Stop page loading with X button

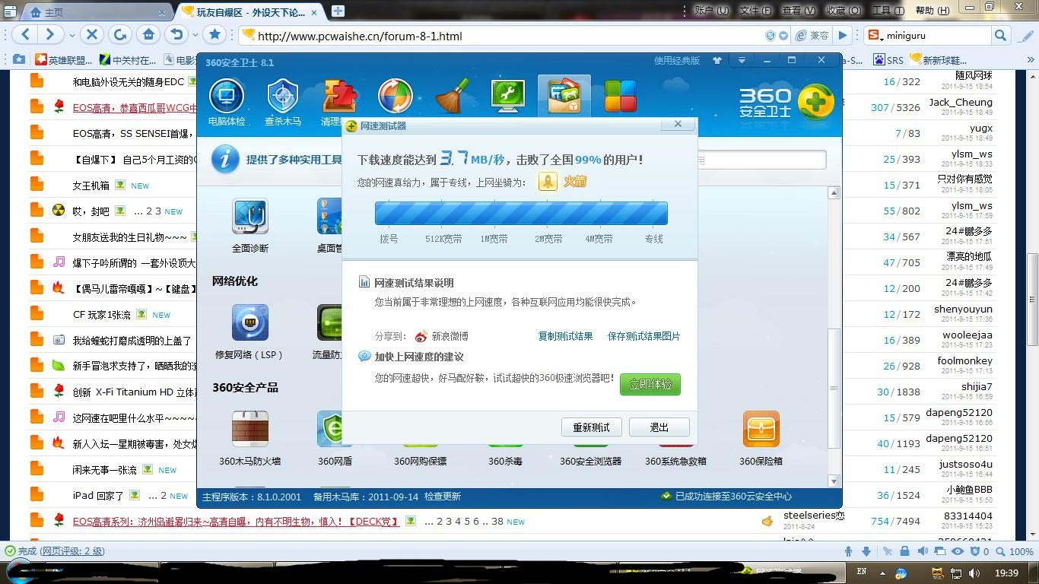(92, 34)
